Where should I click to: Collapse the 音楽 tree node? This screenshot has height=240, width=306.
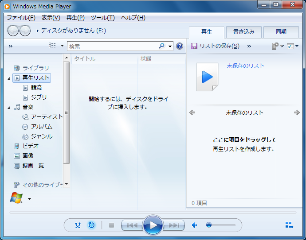click(9, 108)
